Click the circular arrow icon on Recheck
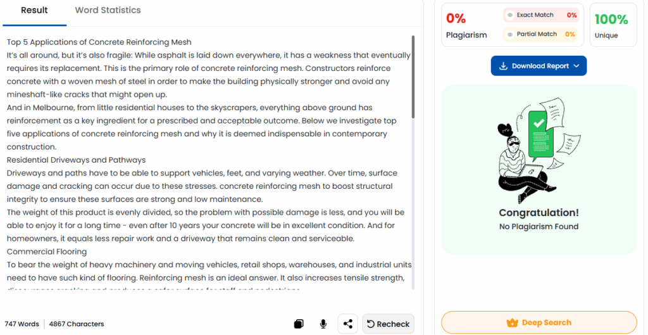This screenshot has width=648, height=335. pyautogui.click(x=371, y=324)
